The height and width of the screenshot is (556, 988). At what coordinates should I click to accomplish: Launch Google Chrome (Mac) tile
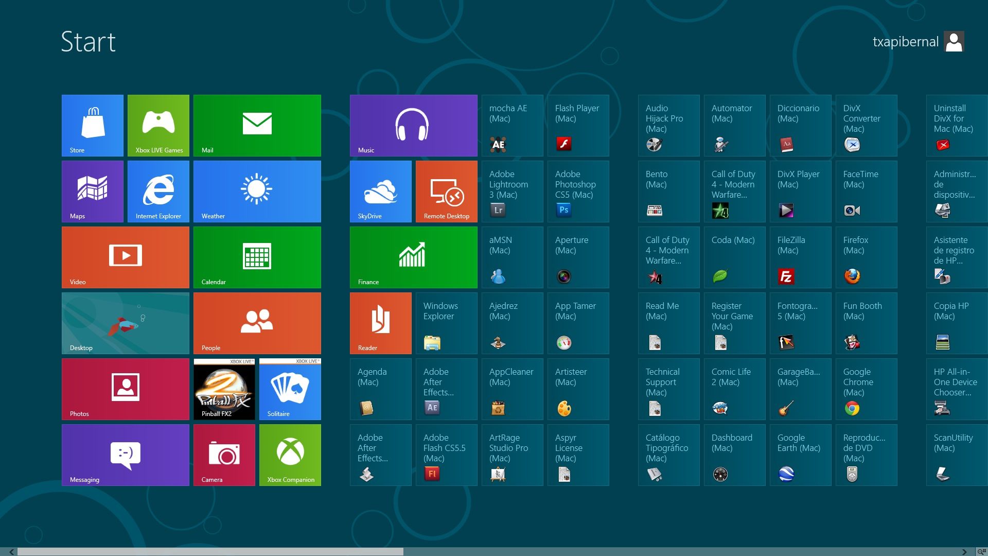point(866,389)
